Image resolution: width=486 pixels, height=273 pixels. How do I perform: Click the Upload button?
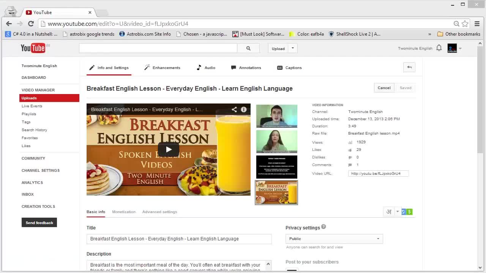pyautogui.click(x=278, y=49)
